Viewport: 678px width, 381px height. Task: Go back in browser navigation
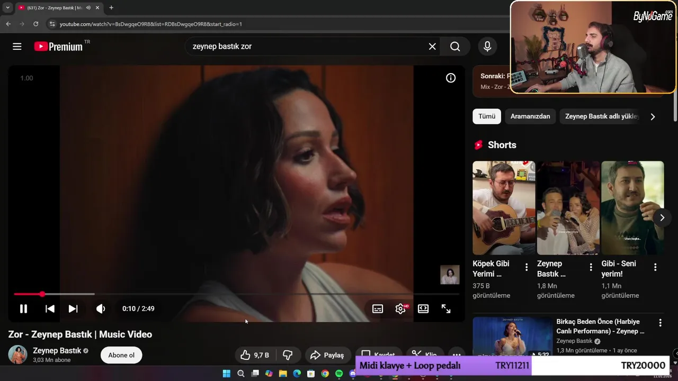[x=8, y=24]
